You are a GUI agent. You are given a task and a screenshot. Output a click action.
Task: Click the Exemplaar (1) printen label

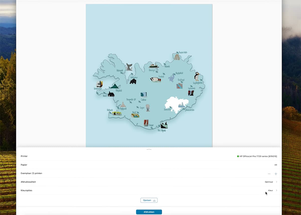coord(32,173)
